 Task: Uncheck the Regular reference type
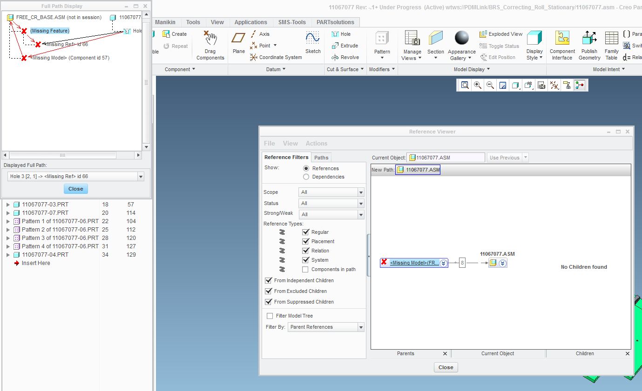[306, 232]
